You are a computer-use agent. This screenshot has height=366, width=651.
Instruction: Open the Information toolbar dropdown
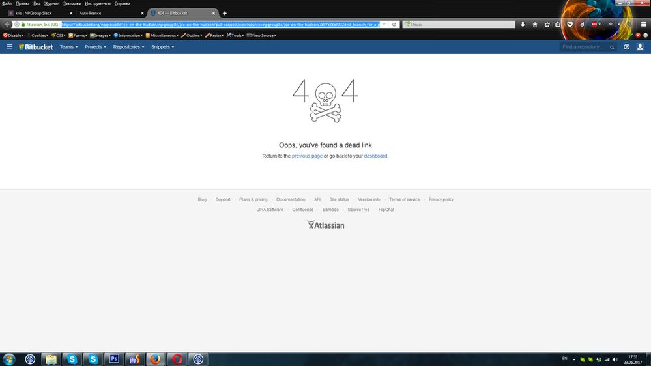tap(128, 35)
